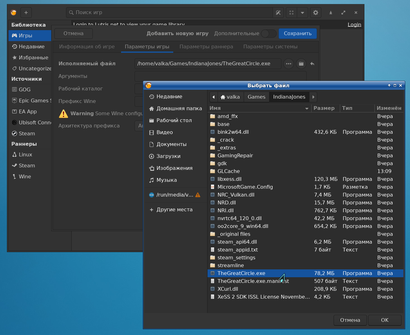The height and width of the screenshot is (335, 410).
Task: Click the Сохранить button
Action: click(x=298, y=33)
